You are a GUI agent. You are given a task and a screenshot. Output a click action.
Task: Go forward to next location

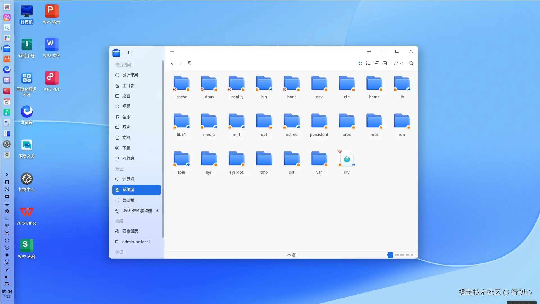[181, 63]
